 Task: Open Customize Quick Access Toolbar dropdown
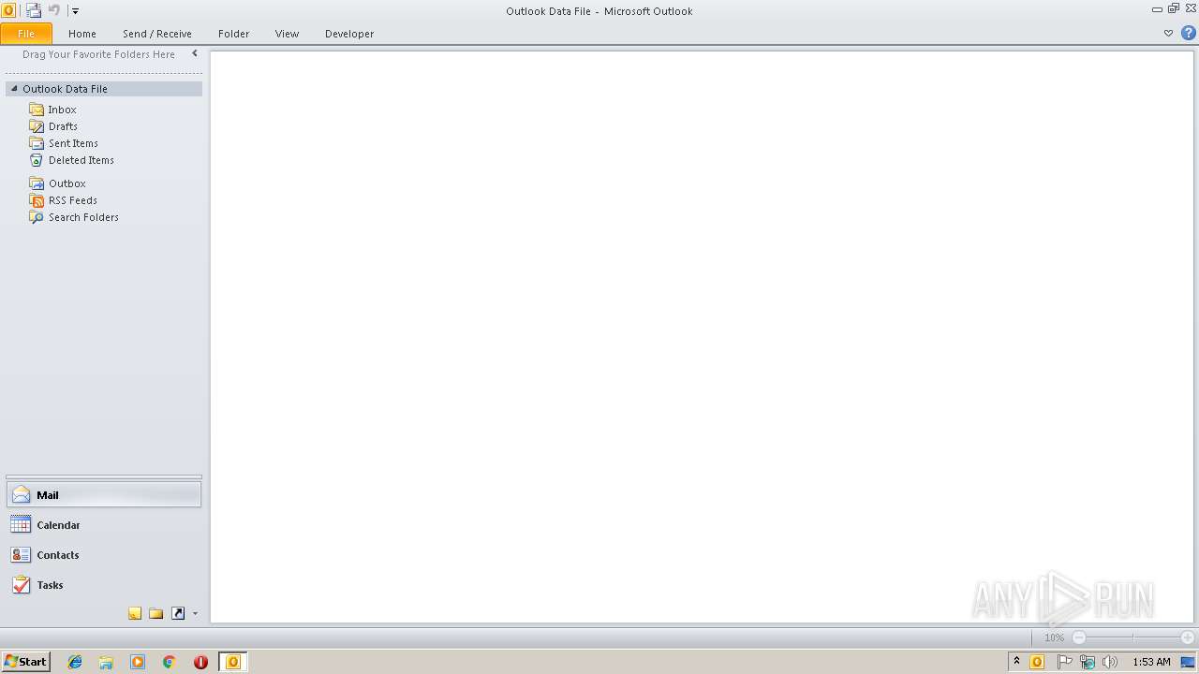[x=76, y=11]
